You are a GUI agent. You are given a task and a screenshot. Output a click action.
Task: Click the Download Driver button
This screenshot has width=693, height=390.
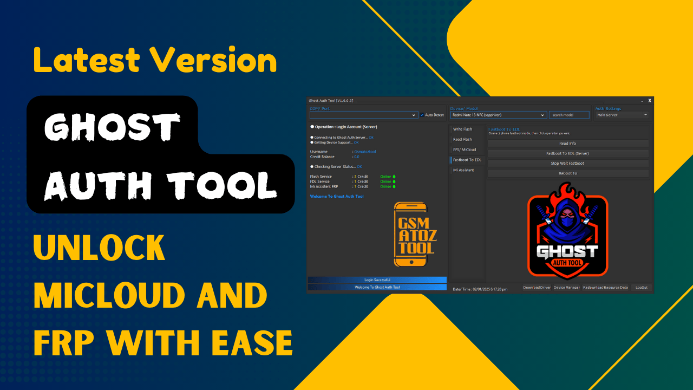537,288
